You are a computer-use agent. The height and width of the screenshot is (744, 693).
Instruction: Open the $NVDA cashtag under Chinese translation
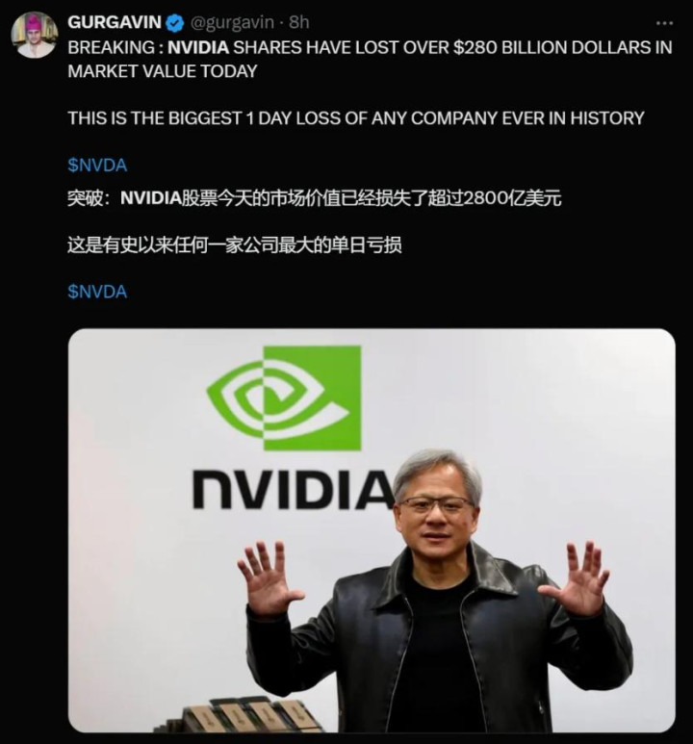coord(97,292)
